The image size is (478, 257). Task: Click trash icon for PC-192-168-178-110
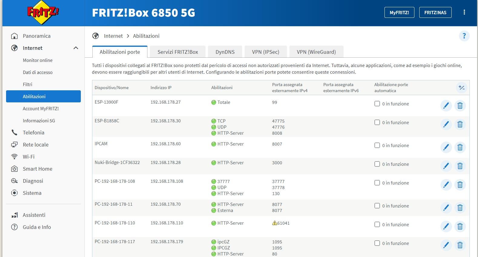click(x=460, y=226)
